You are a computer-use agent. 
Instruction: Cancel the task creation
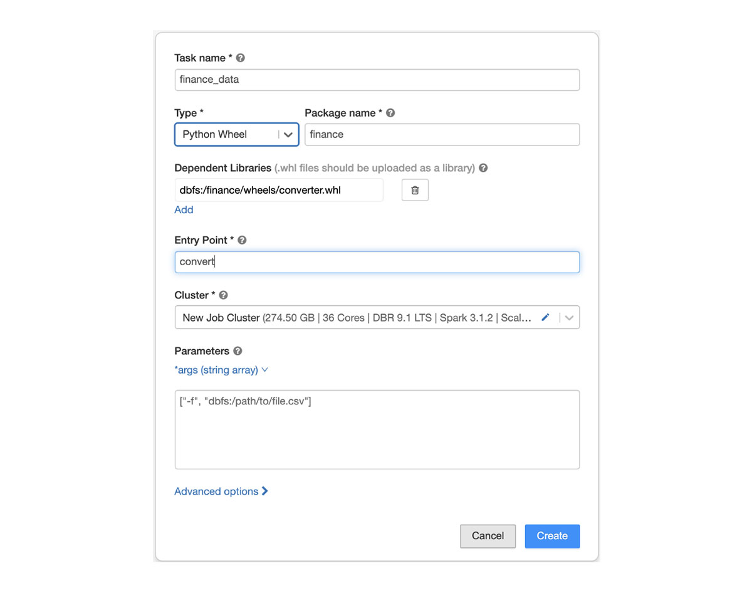pos(488,536)
